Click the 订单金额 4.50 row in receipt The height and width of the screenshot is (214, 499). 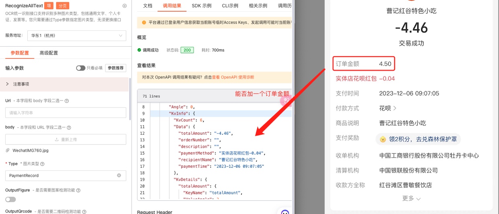364,64
